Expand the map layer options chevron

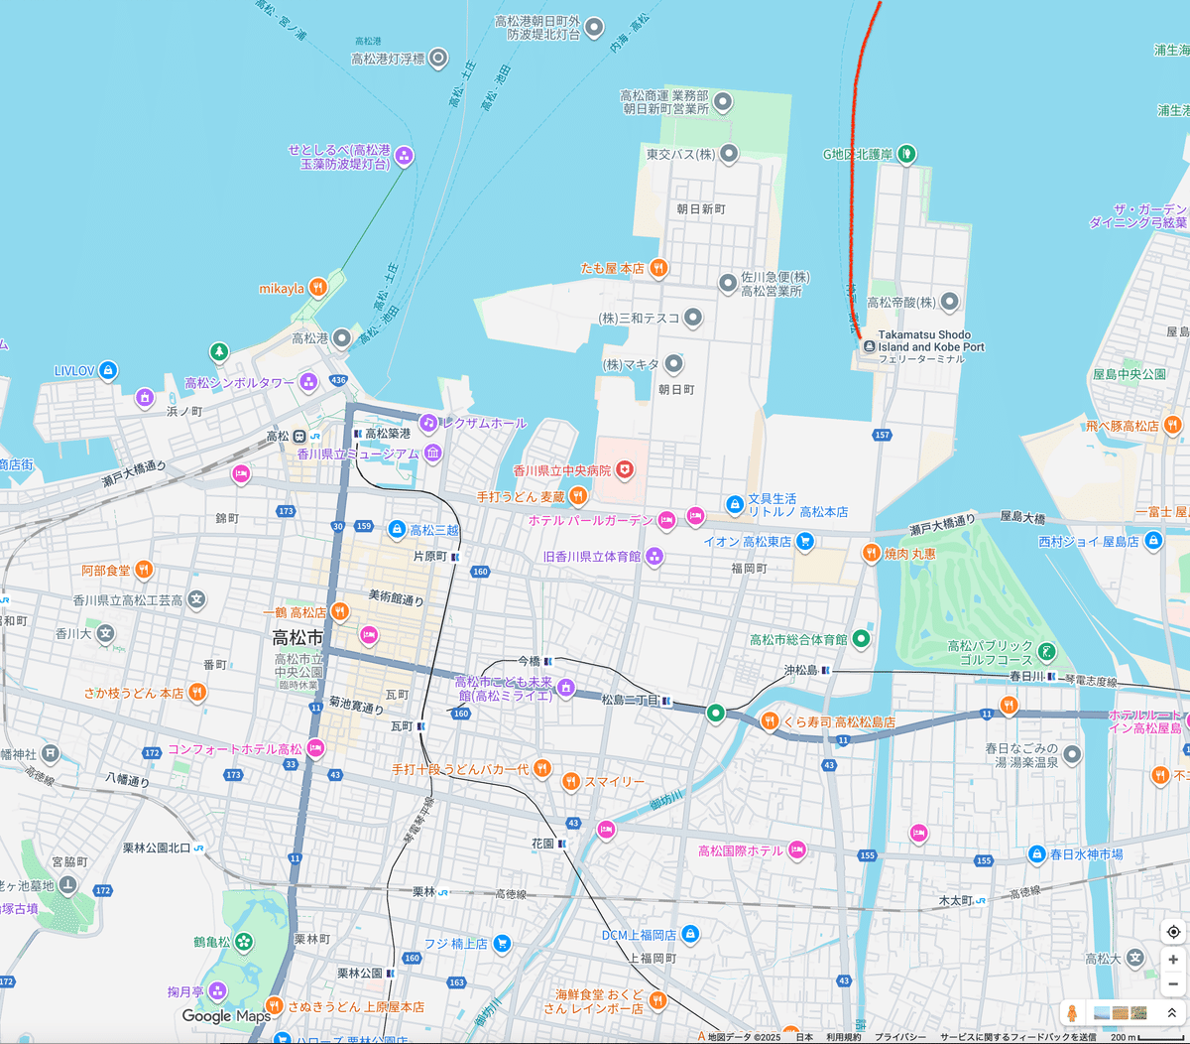[x=1171, y=1013]
